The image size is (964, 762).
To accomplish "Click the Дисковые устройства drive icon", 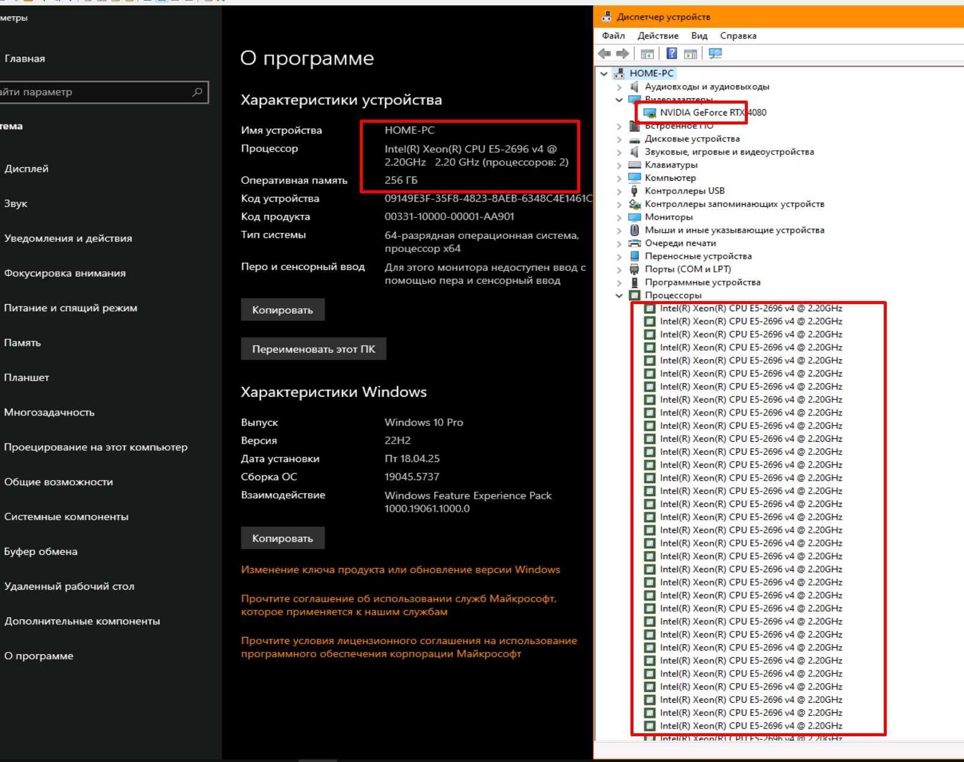I will pos(635,139).
